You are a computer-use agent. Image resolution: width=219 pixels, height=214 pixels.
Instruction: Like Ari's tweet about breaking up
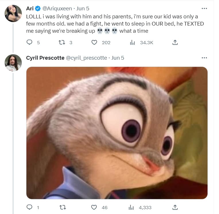(94, 42)
